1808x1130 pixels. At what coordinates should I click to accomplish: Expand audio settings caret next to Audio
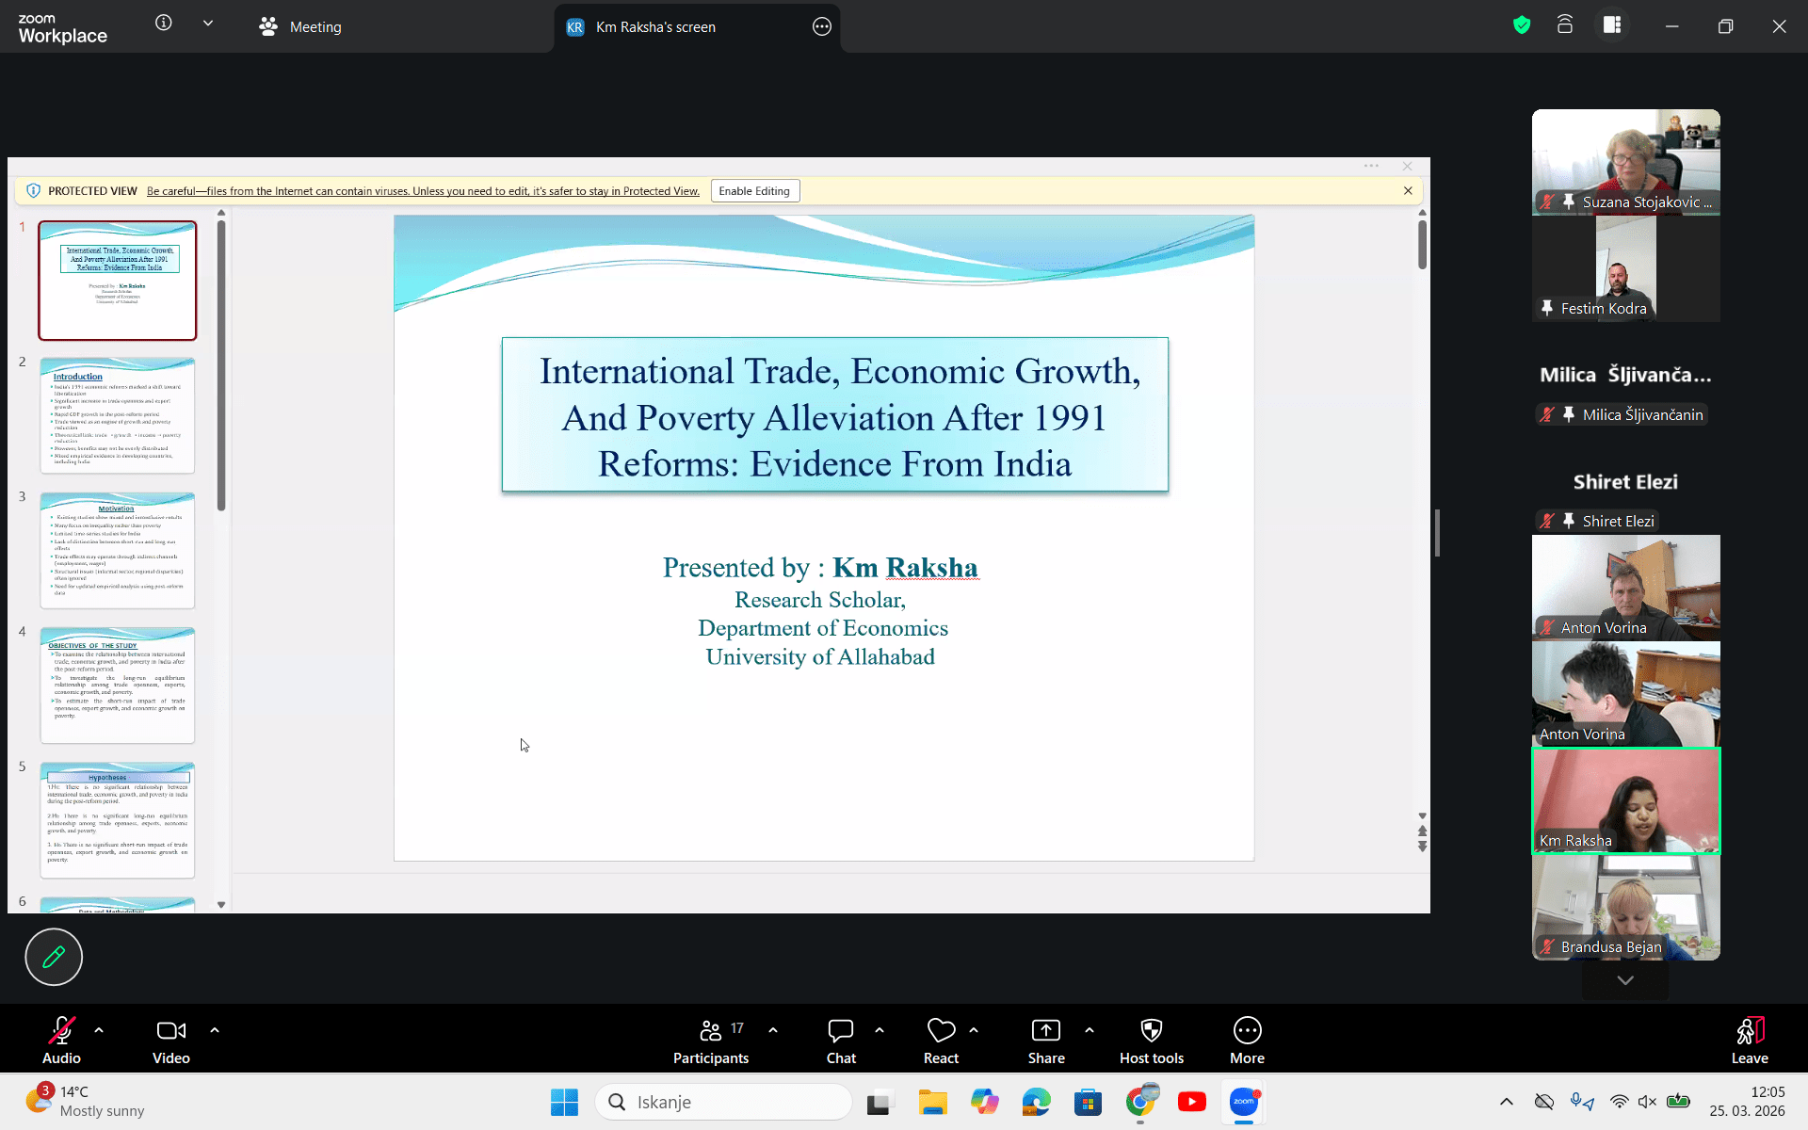pyautogui.click(x=99, y=1030)
